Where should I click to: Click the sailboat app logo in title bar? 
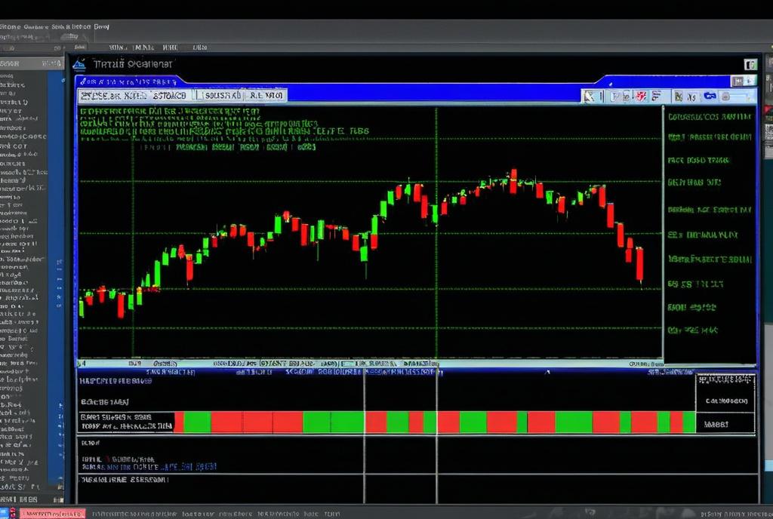click(79, 64)
